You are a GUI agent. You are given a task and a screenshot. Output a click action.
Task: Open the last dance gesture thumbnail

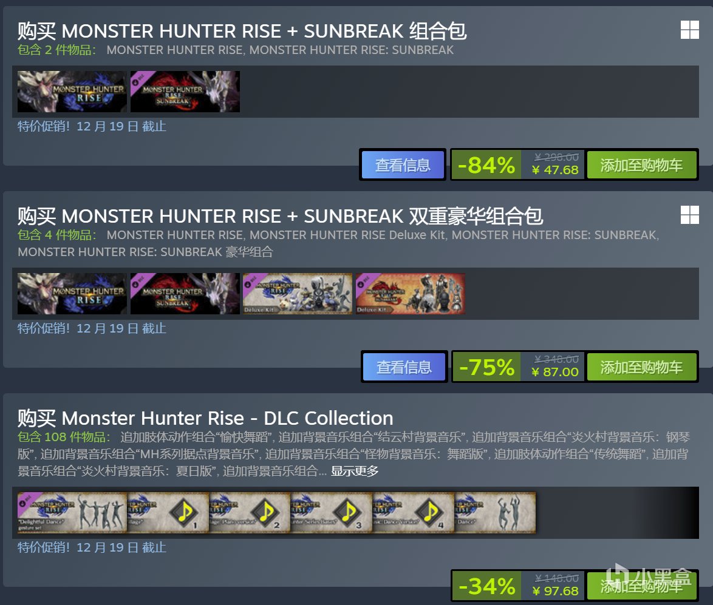coord(495,513)
